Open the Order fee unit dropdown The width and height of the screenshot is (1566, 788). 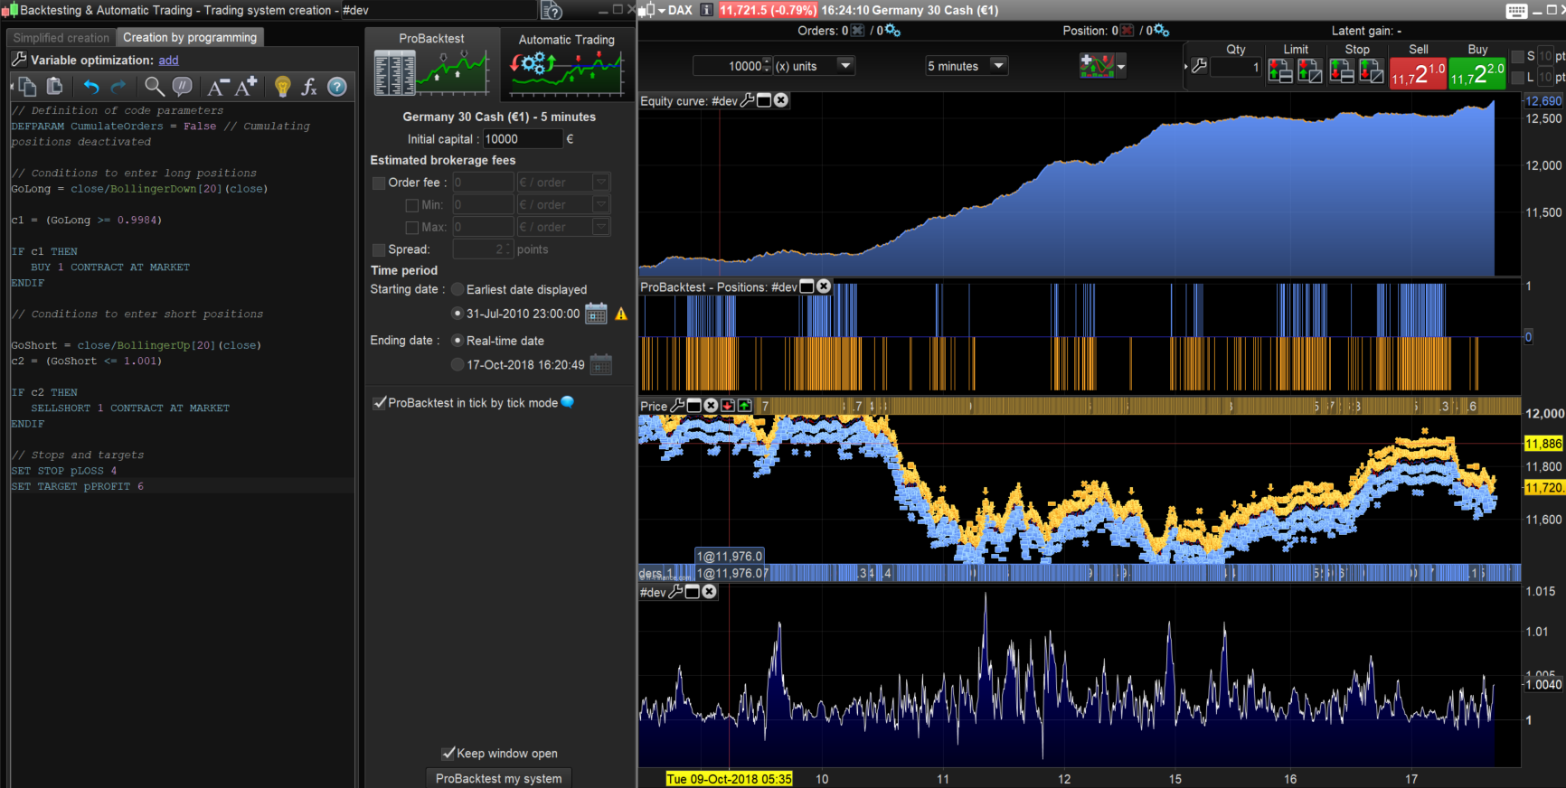(600, 183)
